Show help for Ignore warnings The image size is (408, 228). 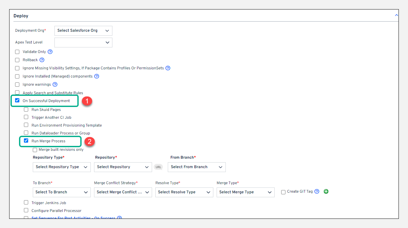pyautogui.click(x=55, y=84)
